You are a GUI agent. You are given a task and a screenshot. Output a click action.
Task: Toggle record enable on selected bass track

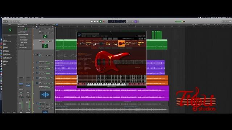tap(43, 42)
